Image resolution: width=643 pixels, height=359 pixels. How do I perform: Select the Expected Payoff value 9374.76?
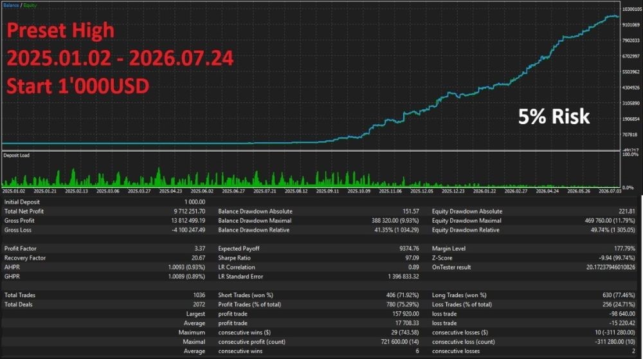409,248
